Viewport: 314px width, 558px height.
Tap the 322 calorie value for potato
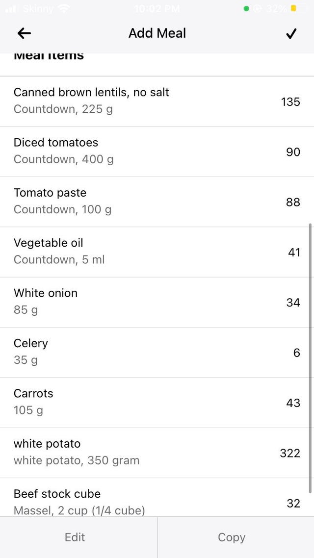290,453
